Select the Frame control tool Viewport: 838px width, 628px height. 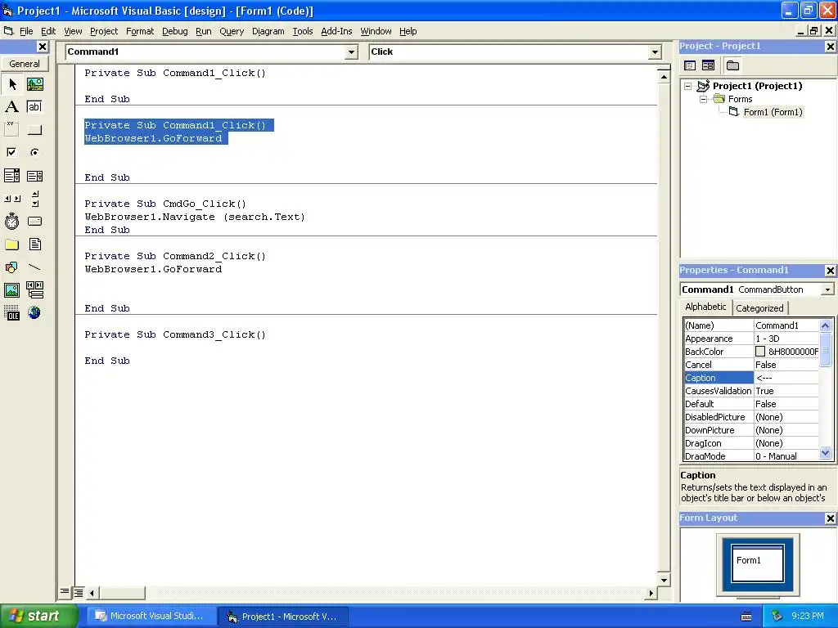(x=12, y=129)
